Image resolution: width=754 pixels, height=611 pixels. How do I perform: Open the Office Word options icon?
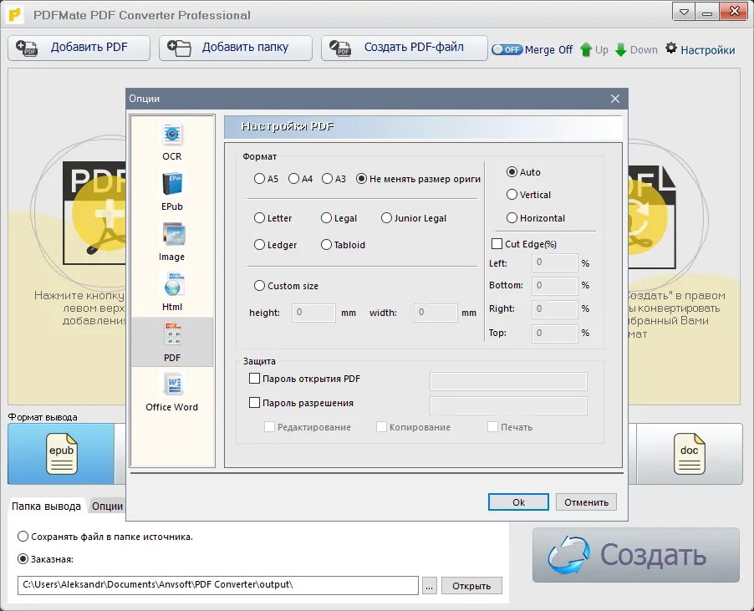pos(172,385)
